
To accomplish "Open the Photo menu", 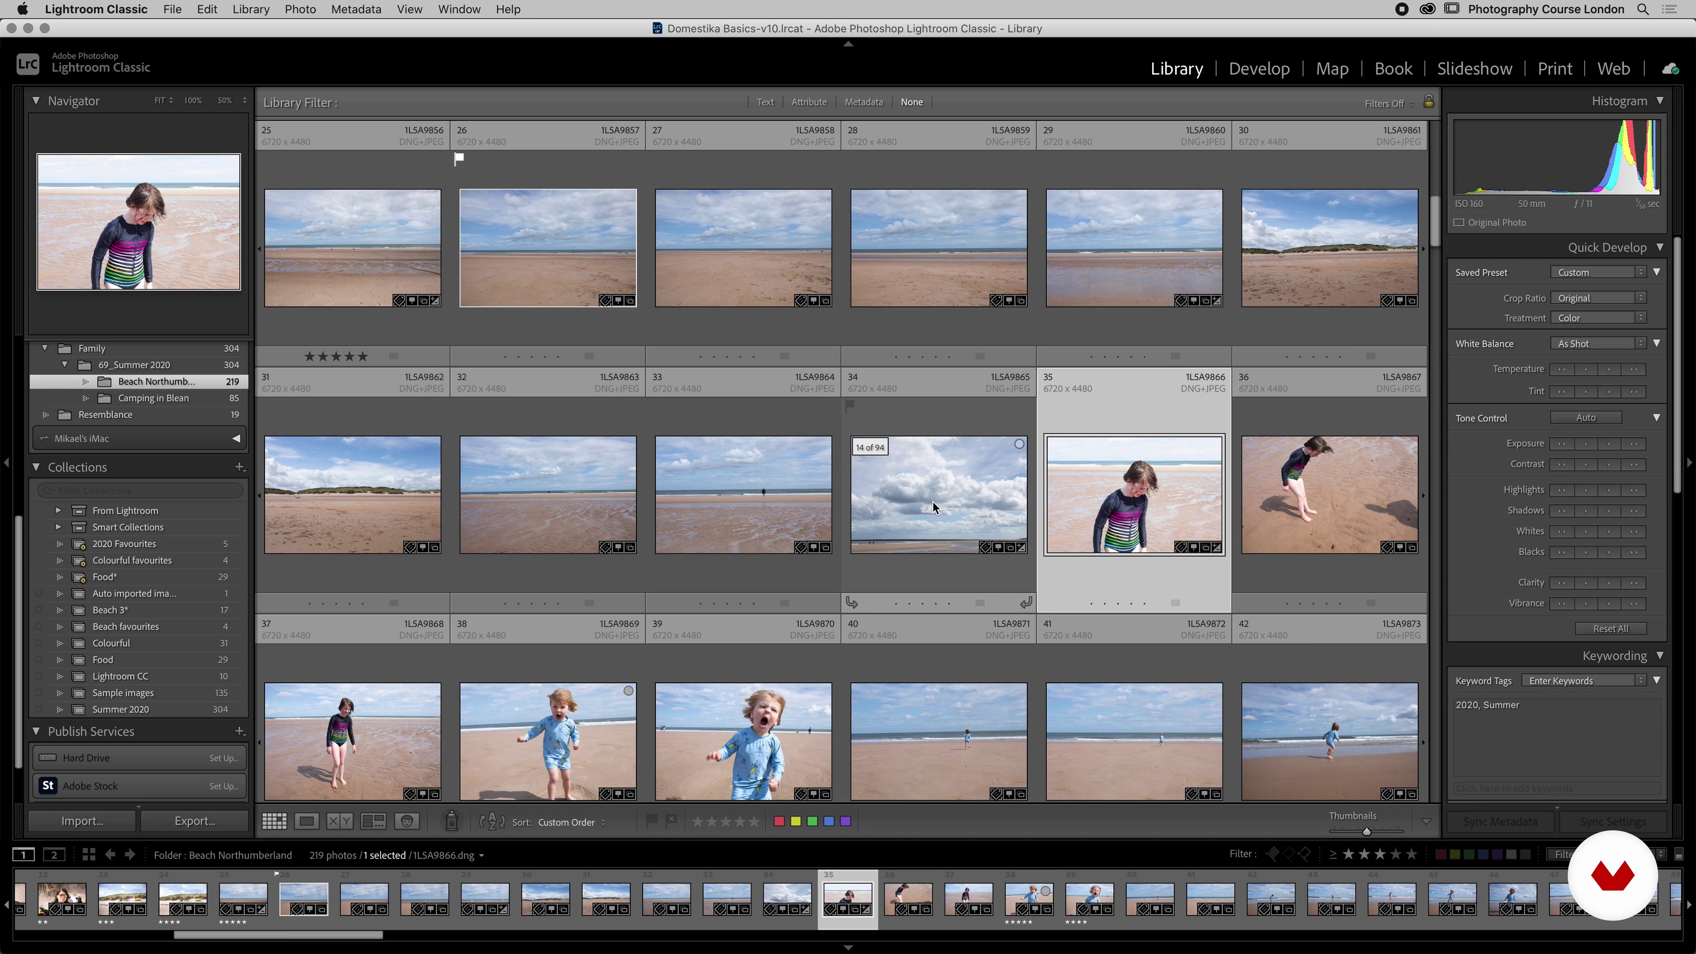I will (300, 9).
